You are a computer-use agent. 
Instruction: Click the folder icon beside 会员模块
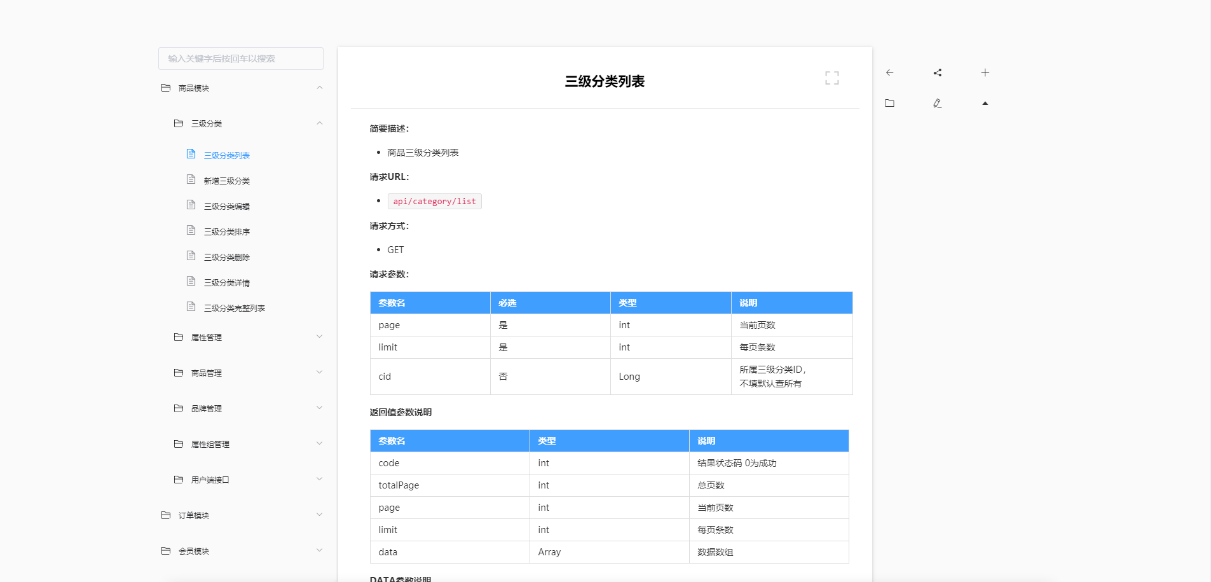166,551
